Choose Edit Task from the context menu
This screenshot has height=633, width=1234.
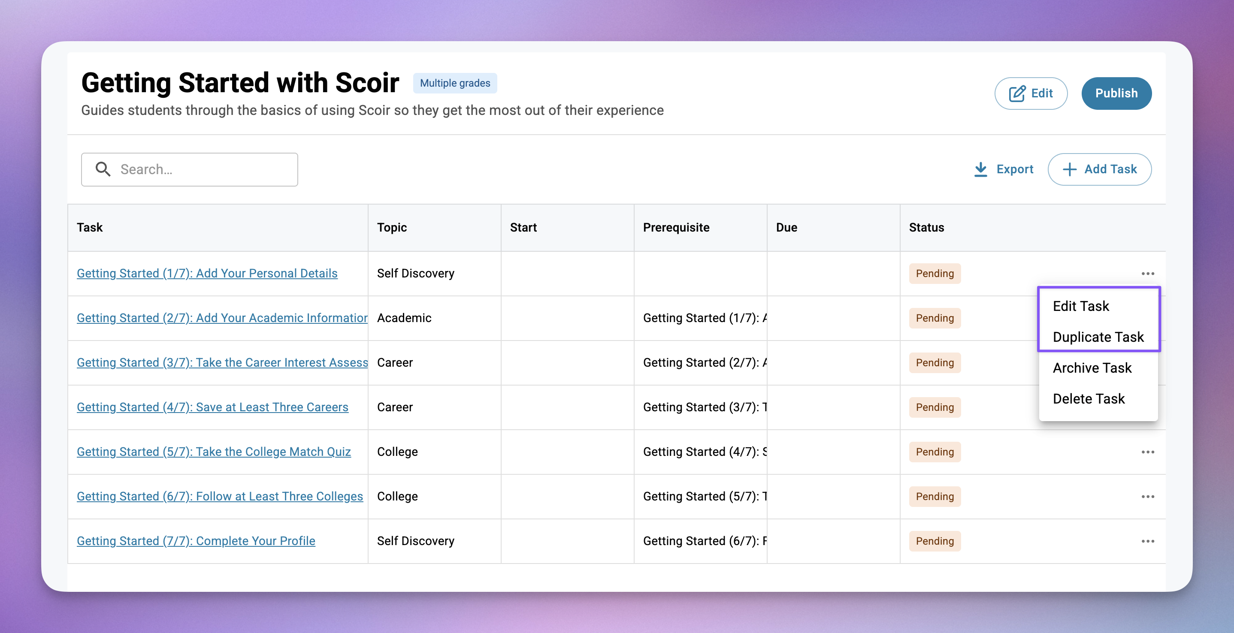coord(1081,306)
